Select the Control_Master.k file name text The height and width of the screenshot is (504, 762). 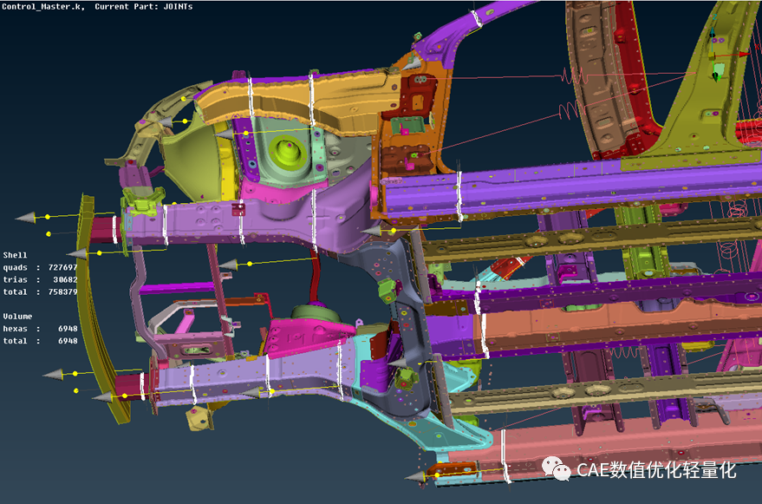pos(42,7)
